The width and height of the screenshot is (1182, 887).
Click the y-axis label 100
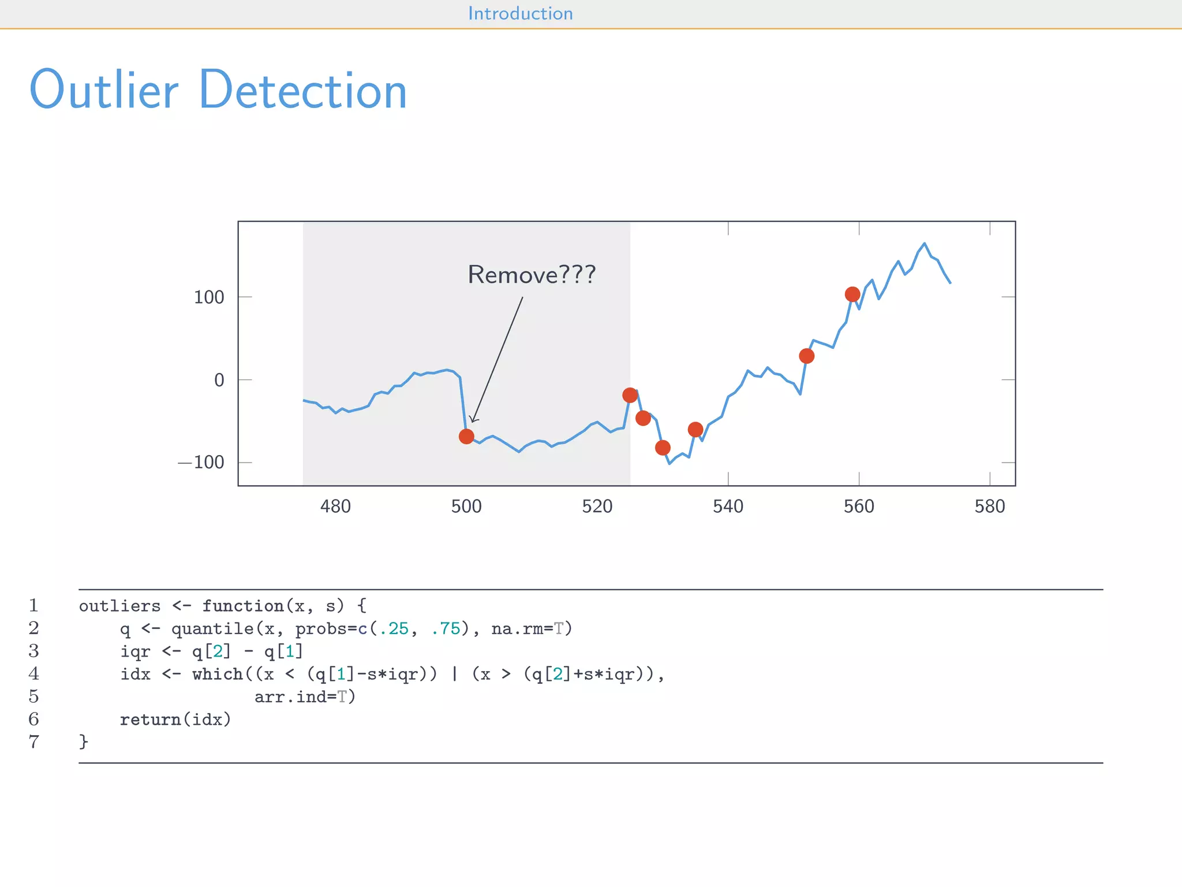(208, 297)
